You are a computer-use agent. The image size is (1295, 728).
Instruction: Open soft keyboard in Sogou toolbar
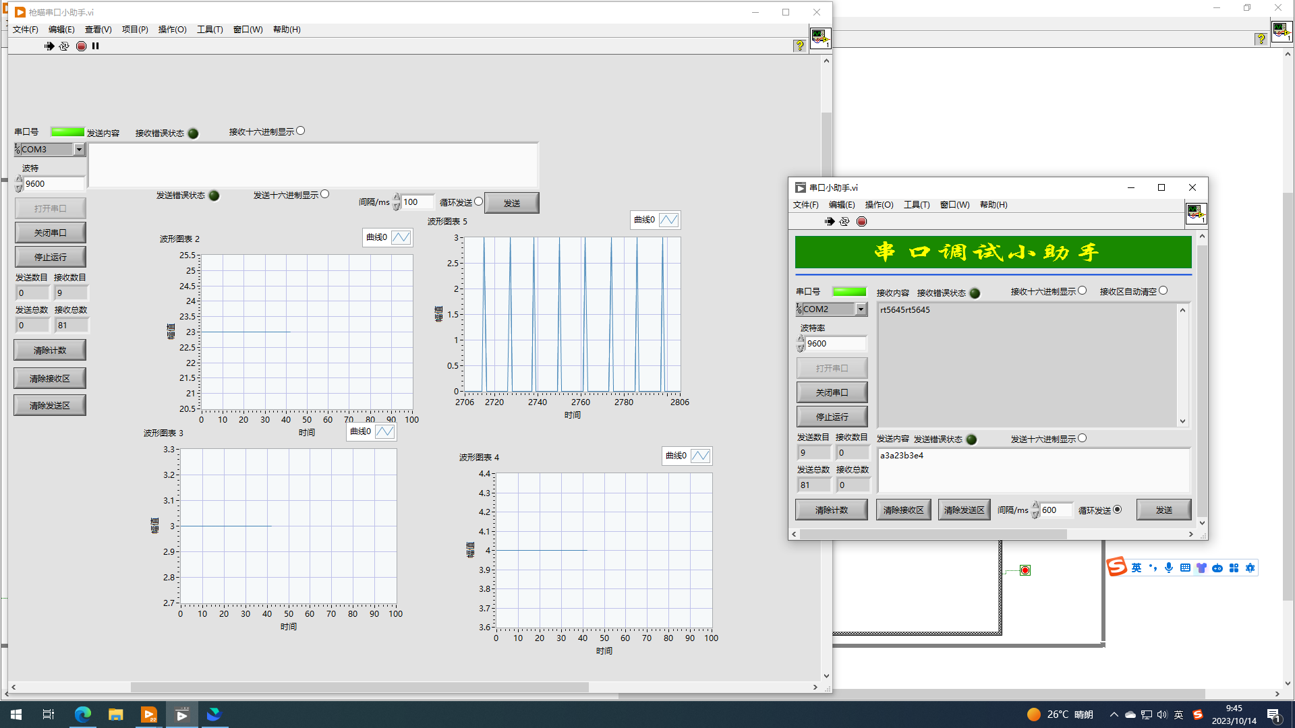tap(1185, 568)
